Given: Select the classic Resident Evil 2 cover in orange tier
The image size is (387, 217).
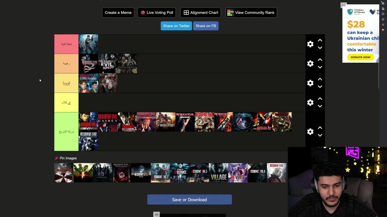Looking at the screenshot, I should [x=88, y=64].
